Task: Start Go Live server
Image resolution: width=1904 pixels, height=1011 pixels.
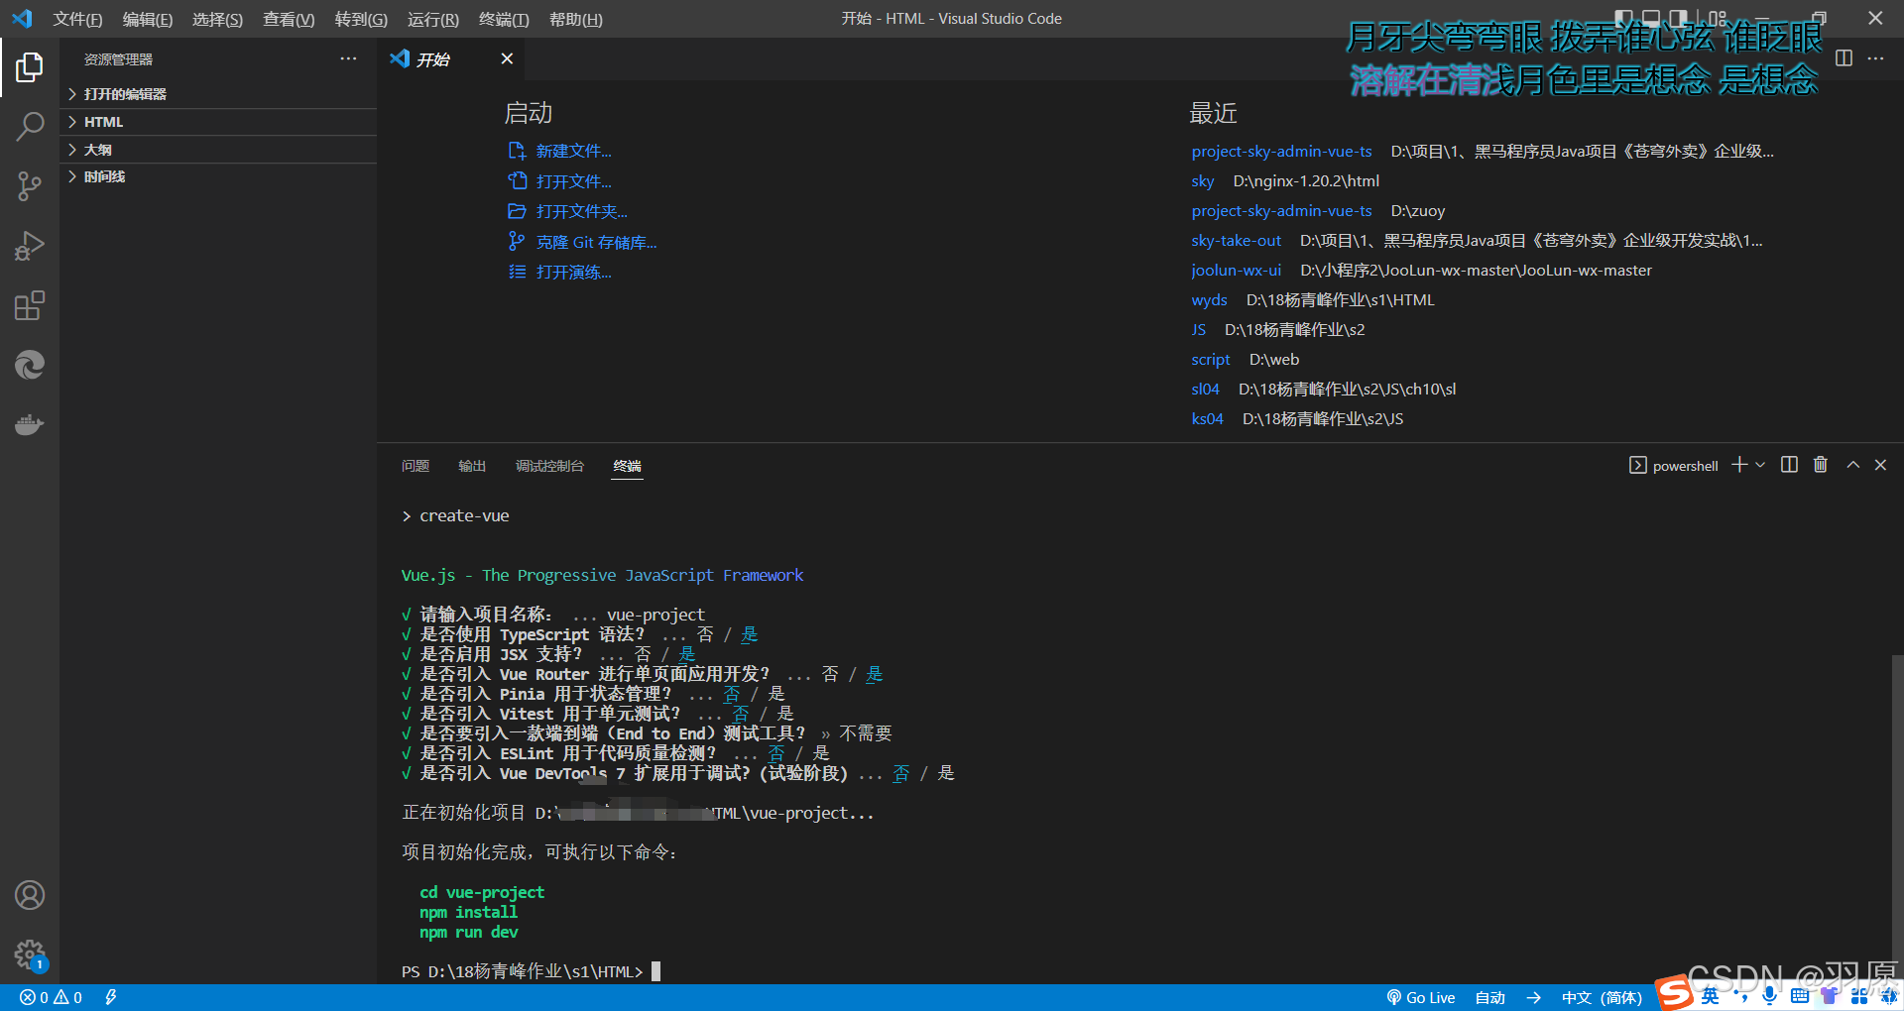Action: coord(1421,997)
